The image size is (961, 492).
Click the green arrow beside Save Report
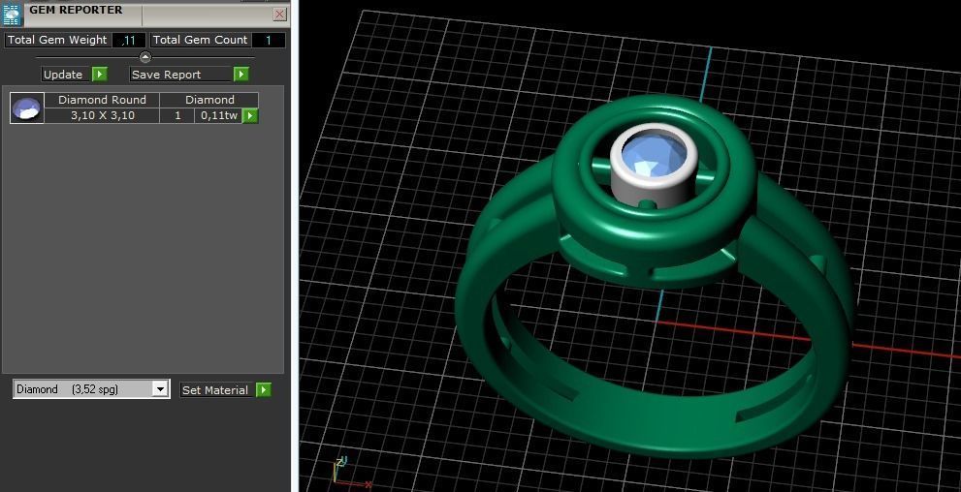point(240,75)
